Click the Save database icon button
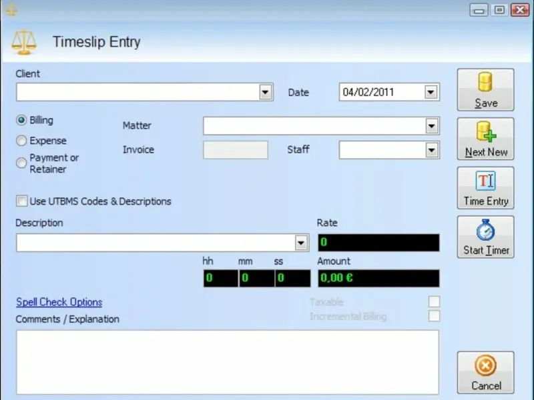534x400 pixels. tap(485, 90)
